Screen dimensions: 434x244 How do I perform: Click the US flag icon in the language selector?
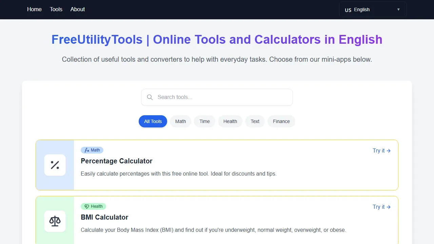(x=348, y=10)
